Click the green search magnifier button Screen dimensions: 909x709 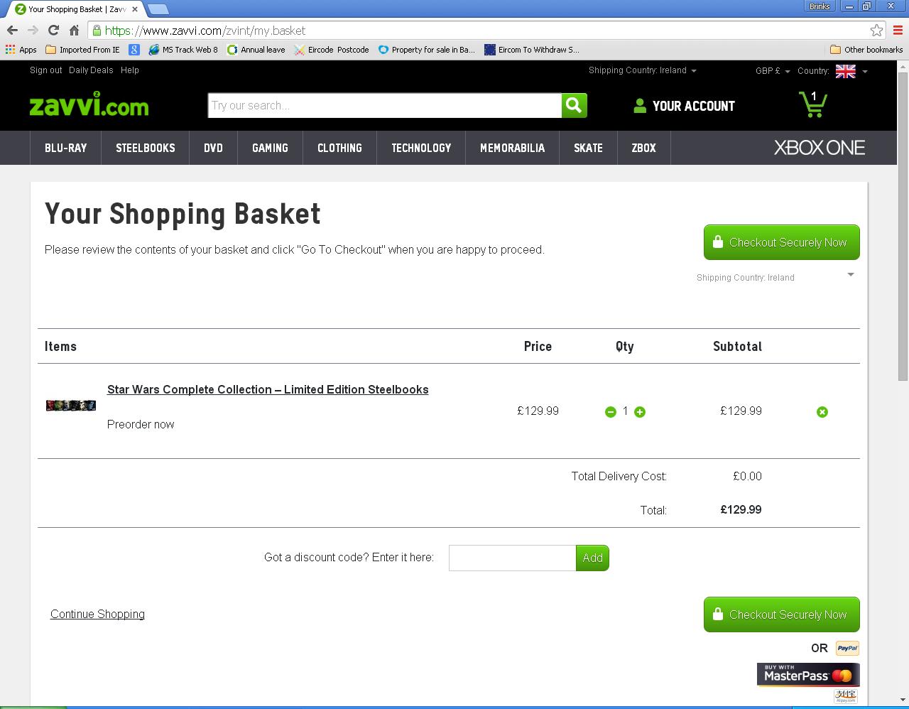[575, 105]
